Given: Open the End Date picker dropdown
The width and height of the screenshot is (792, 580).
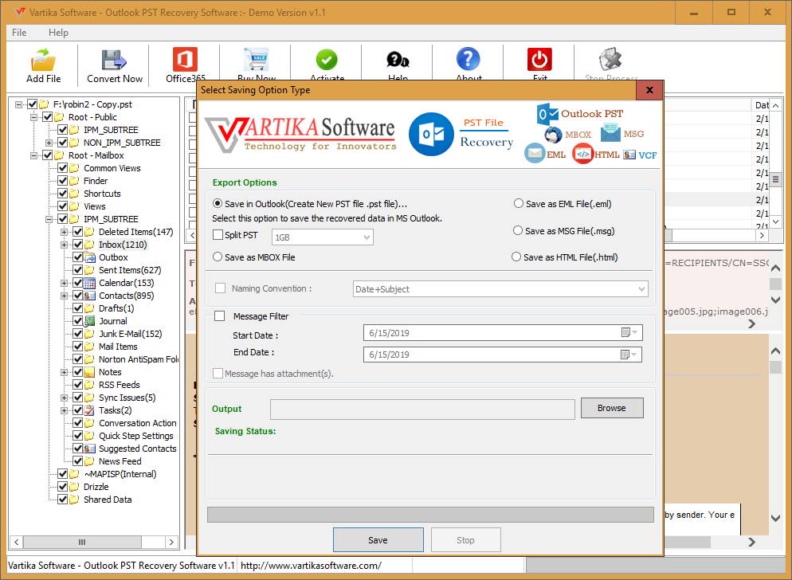Looking at the screenshot, I should click(629, 355).
